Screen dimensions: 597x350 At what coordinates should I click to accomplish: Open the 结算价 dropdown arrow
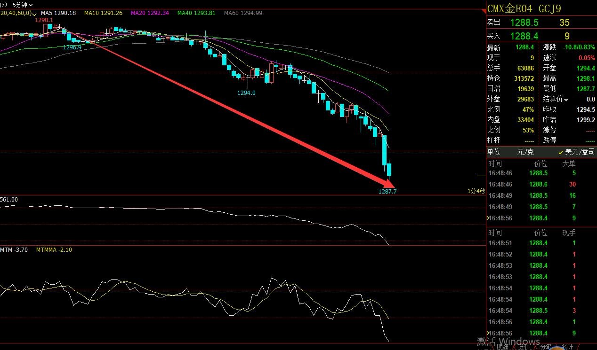coord(566,100)
